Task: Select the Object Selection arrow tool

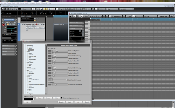Action: (57, 9)
